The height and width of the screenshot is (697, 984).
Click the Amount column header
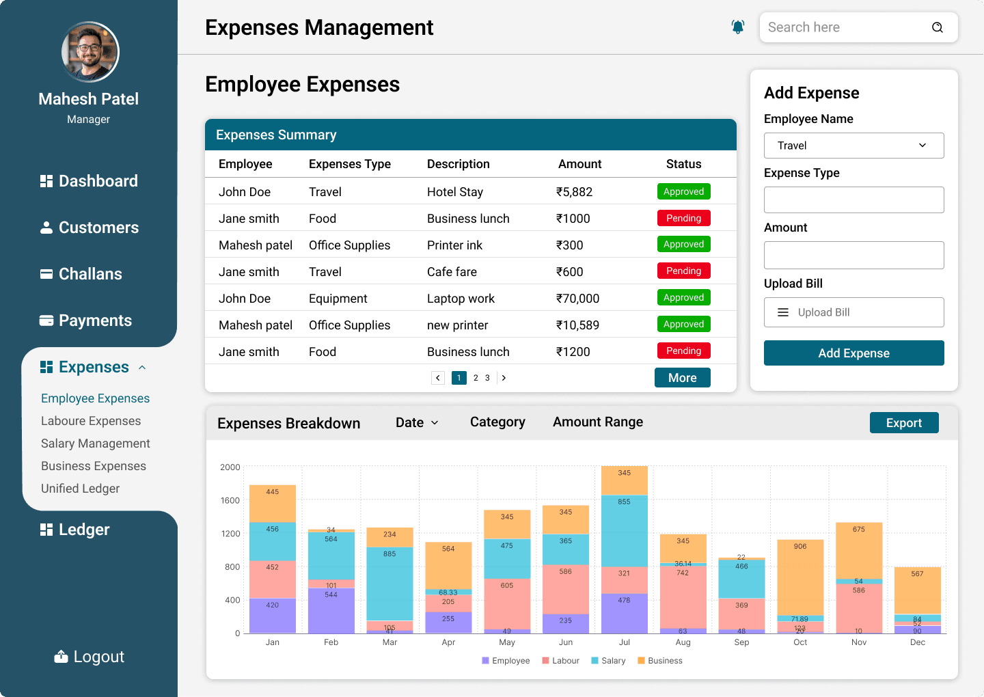(x=579, y=164)
